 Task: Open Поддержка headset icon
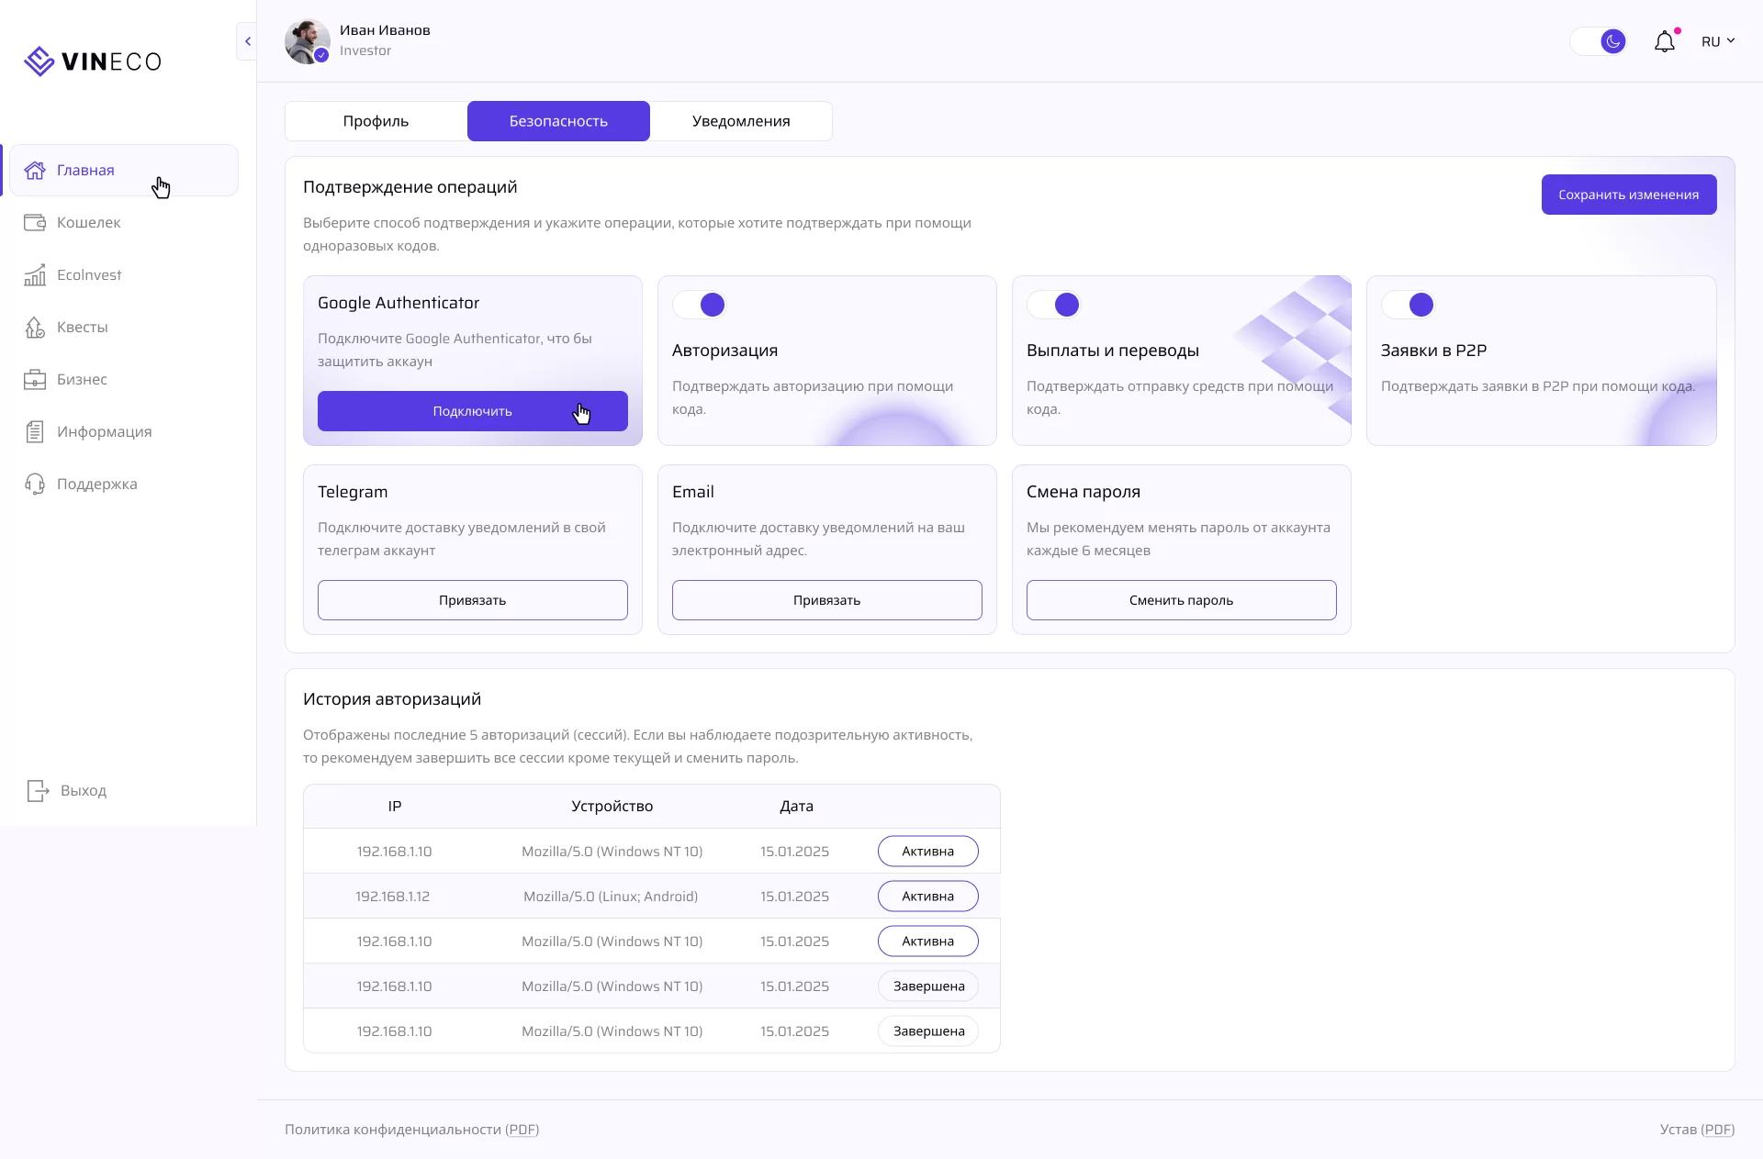point(35,484)
